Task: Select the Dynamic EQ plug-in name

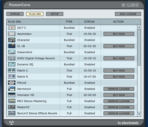Action: tap(25, 65)
